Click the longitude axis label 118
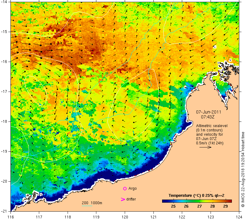The height and width of the screenshot is (219, 247). coord(68,217)
